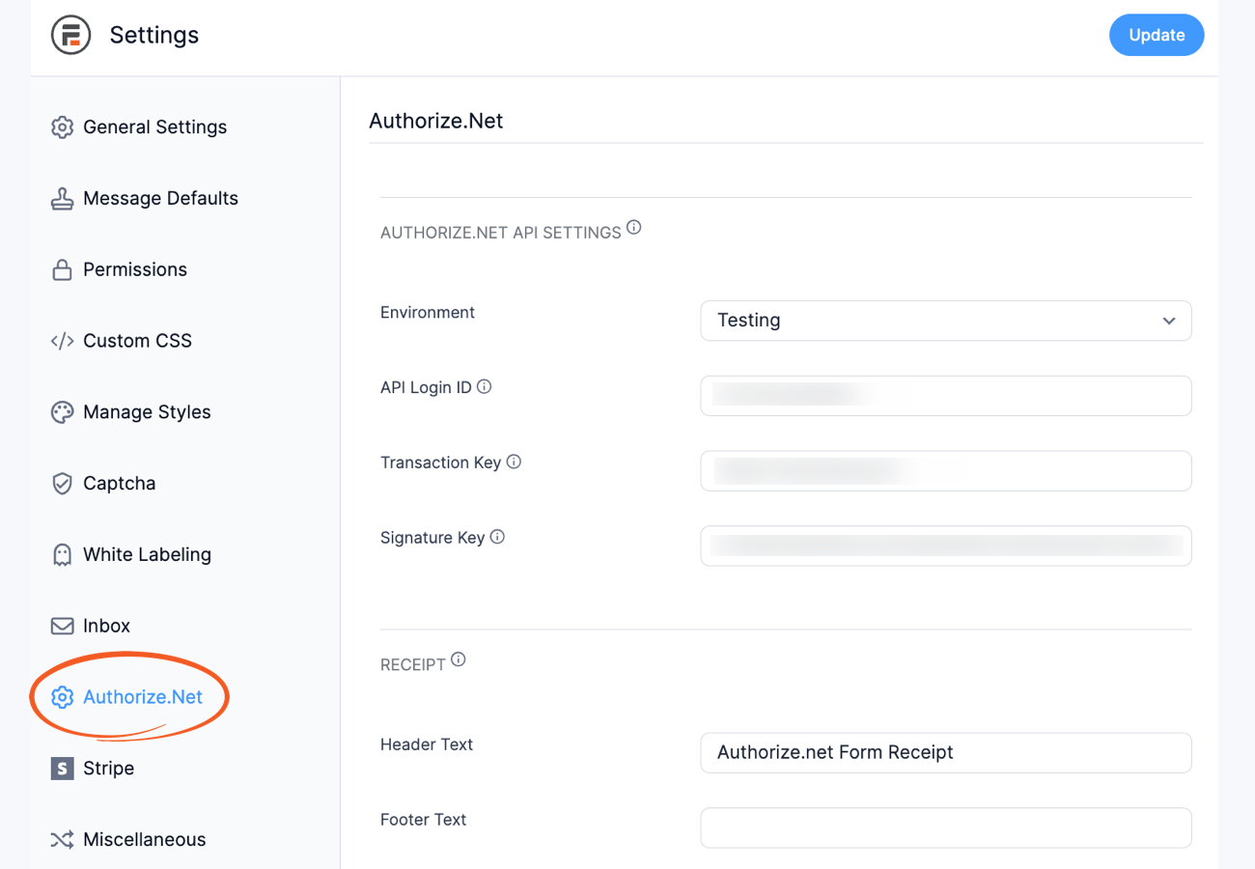Click the Manage Styles palette icon

(62, 412)
